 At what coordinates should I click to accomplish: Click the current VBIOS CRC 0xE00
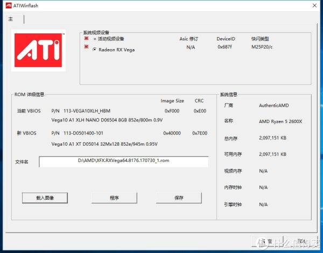click(200, 111)
